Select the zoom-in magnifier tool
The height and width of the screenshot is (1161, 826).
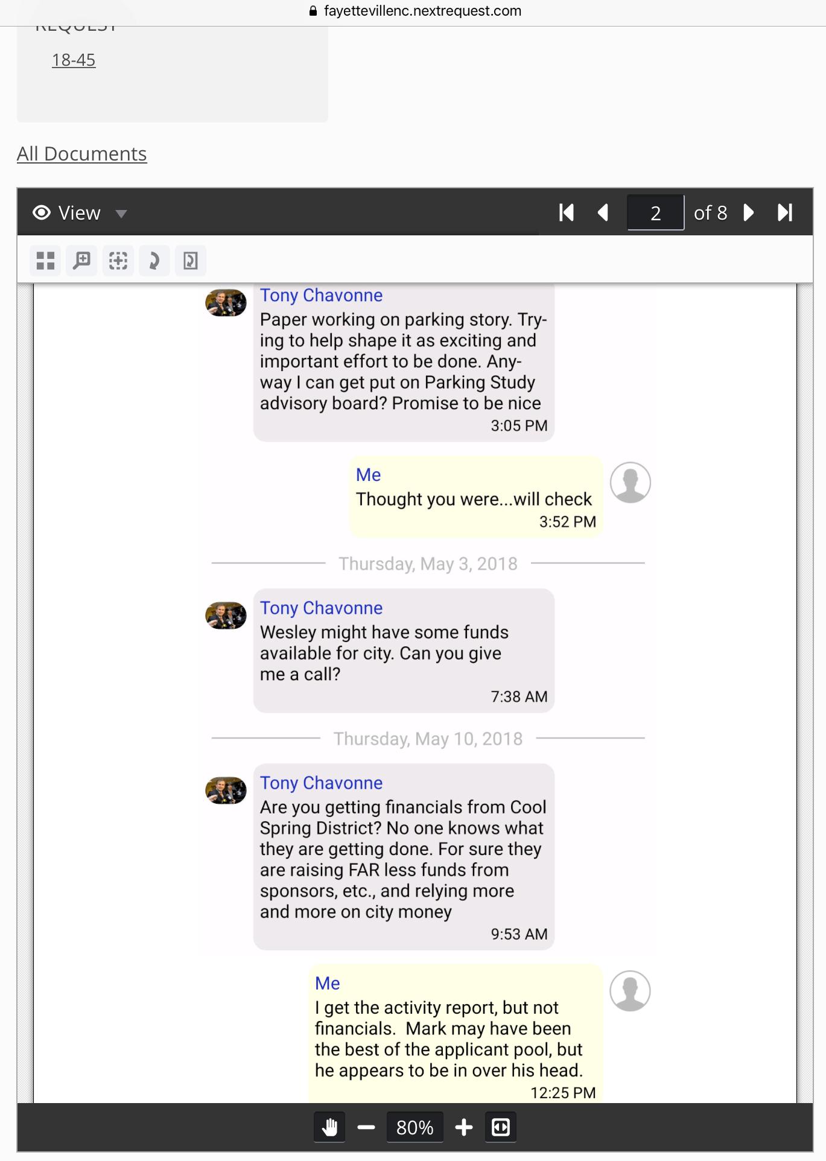tap(81, 261)
